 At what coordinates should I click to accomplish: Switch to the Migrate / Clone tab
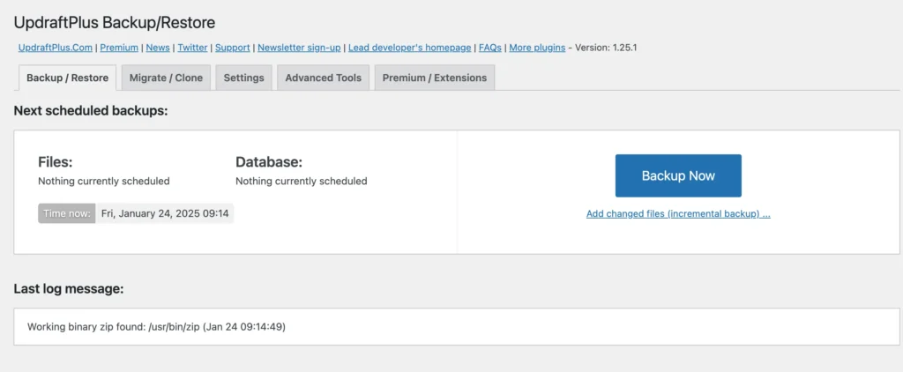coord(166,78)
